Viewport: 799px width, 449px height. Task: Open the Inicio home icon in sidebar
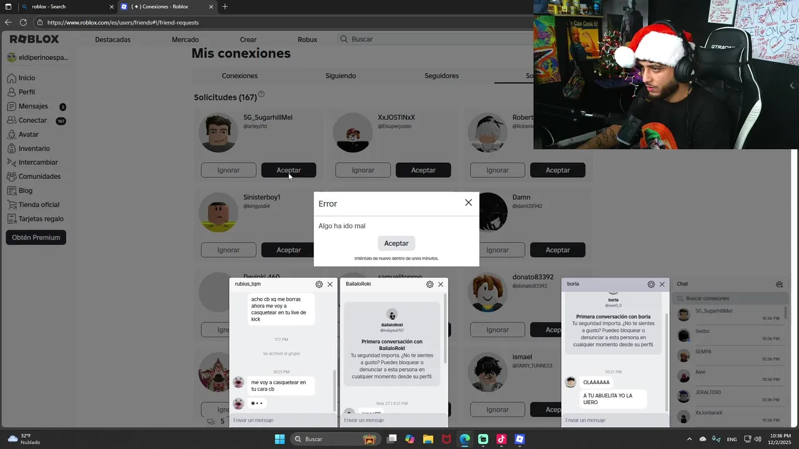11,78
